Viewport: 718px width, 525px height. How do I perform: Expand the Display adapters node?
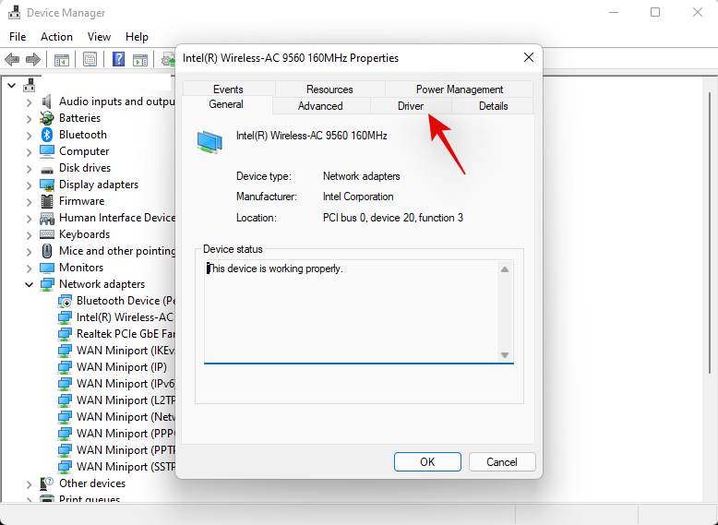(29, 185)
